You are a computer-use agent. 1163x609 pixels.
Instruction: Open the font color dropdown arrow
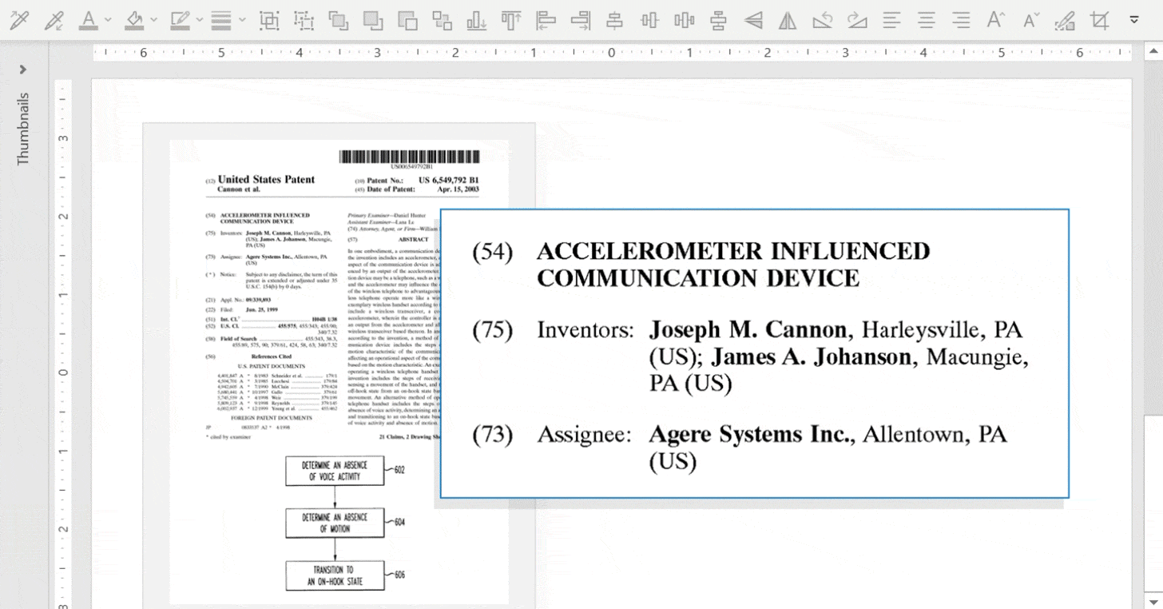point(108,20)
